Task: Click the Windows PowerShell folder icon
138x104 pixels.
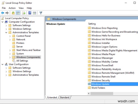Action: (x=89, y=65)
